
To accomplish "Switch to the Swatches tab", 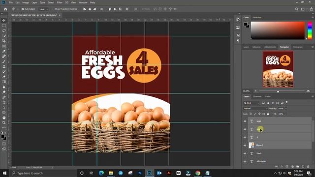I will (257, 18).
